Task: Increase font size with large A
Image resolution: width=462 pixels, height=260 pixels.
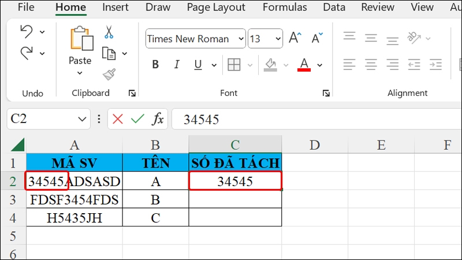Action: 295,38
